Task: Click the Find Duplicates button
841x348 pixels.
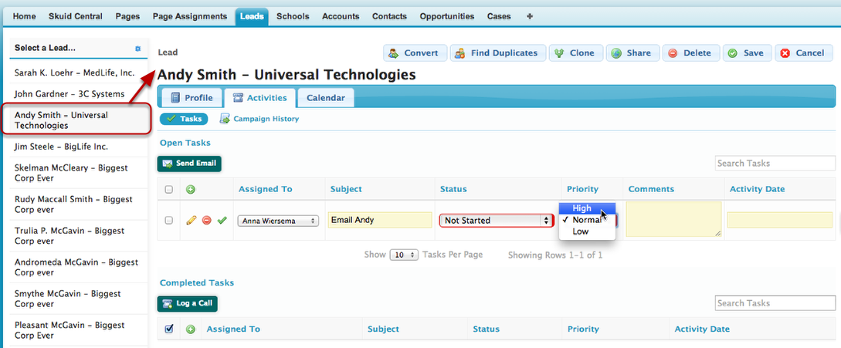Action: (498, 53)
